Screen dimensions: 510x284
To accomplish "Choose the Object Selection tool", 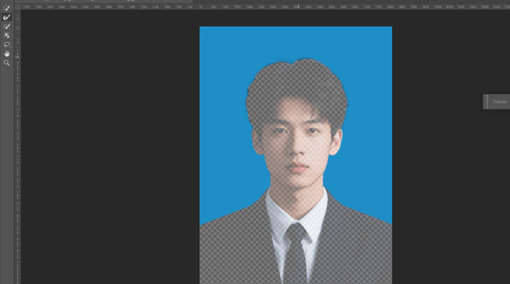I will (x=7, y=35).
